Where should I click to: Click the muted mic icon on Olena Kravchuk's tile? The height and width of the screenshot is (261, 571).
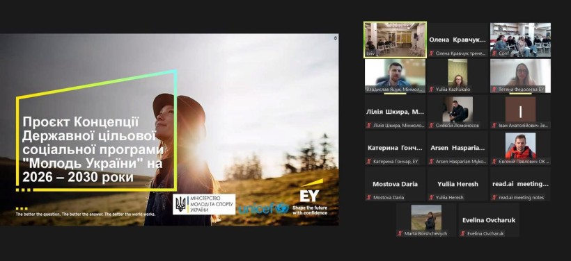point(432,53)
